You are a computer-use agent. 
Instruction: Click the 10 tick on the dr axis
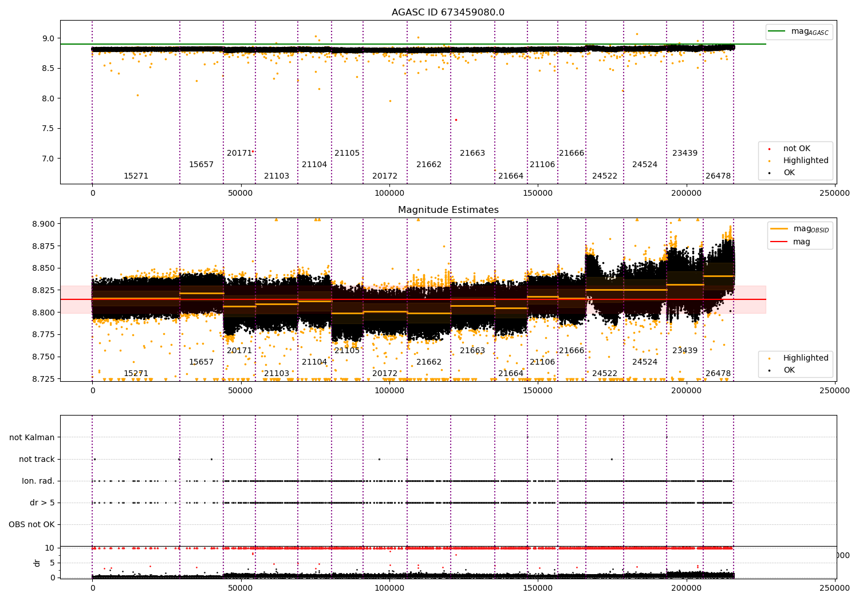pyautogui.click(x=50, y=548)
